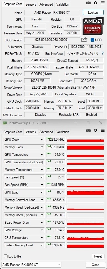The width and height of the screenshot is (107, 269).
Task: Open the AMD Radeon RX 9060 XT GPU selector
Action: click(31, 265)
